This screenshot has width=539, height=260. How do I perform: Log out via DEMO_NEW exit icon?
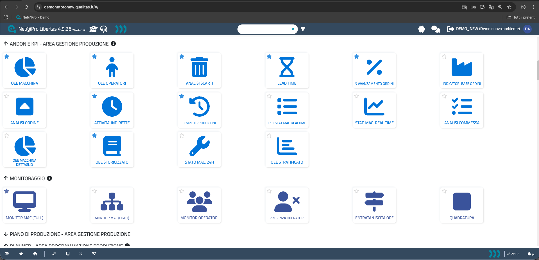[450, 29]
